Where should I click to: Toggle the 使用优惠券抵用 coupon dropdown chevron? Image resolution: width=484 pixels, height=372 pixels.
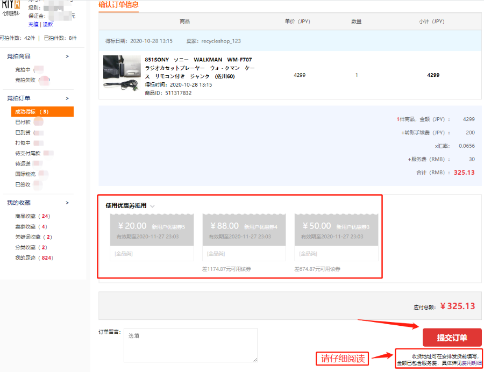pyautogui.click(x=153, y=206)
